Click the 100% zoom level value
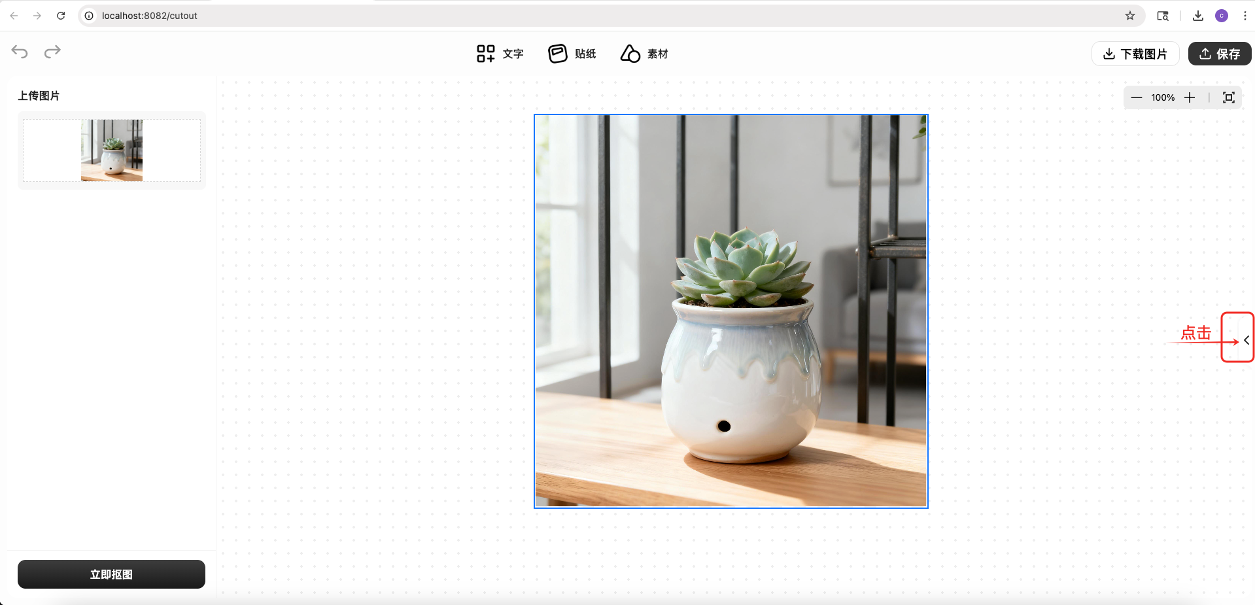Screen dimensions: 1255x605 click(x=1163, y=97)
